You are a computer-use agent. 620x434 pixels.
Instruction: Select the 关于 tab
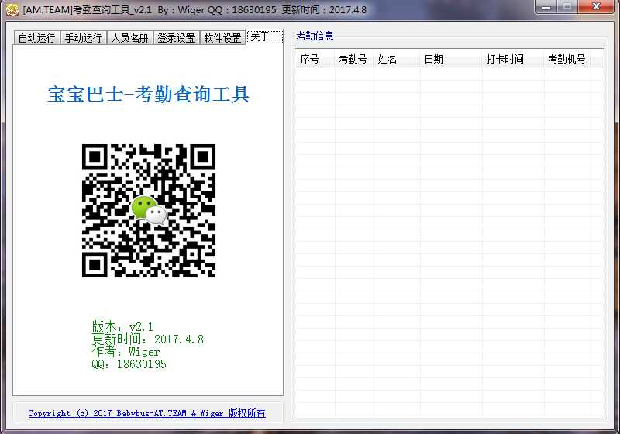click(x=264, y=36)
